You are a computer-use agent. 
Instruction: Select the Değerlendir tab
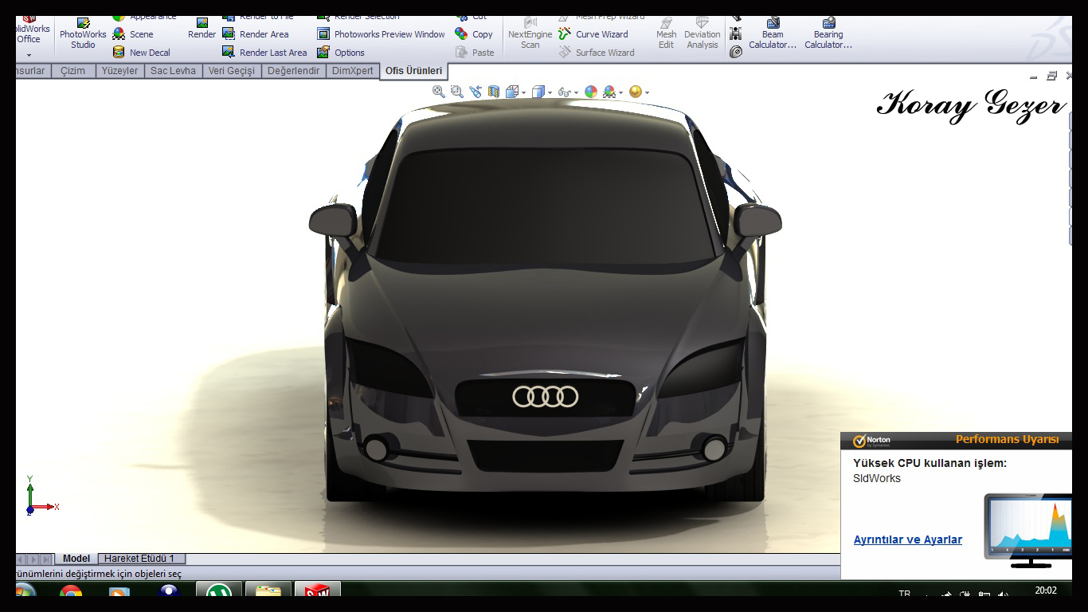(x=293, y=71)
